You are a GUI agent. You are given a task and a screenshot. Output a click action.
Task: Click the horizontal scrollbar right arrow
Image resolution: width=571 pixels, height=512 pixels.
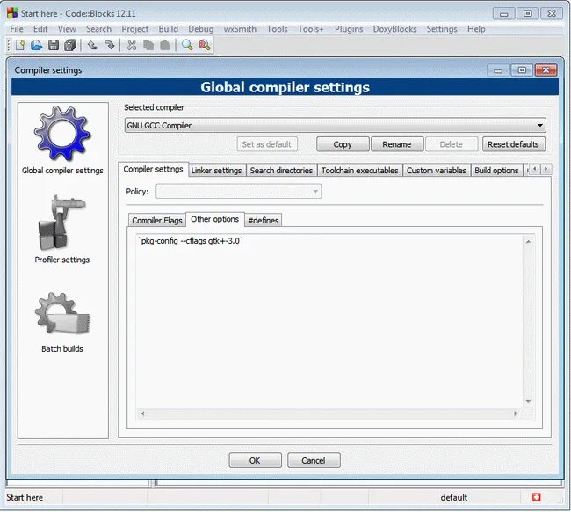[x=516, y=413]
